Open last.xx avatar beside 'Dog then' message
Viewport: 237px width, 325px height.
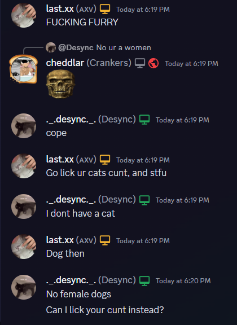pyautogui.click(x=24, y=247)
